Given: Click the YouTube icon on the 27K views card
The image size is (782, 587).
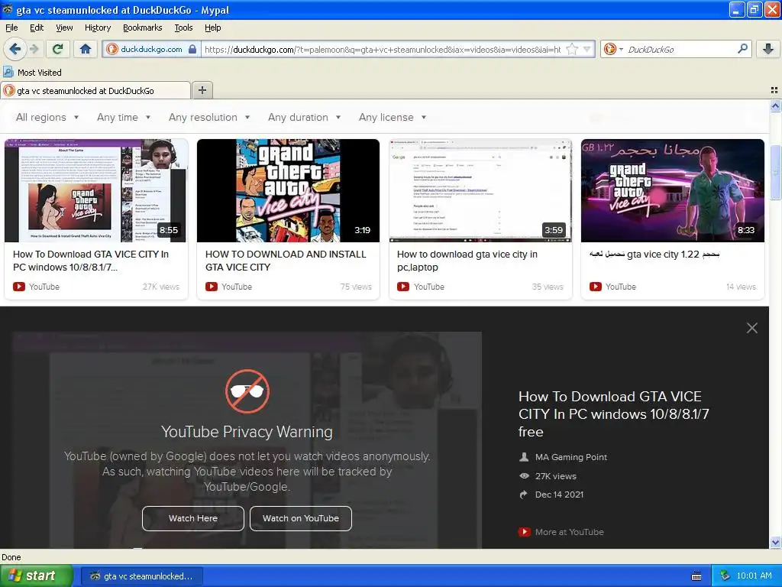Looking at the screenshot, I should (19, 287).
